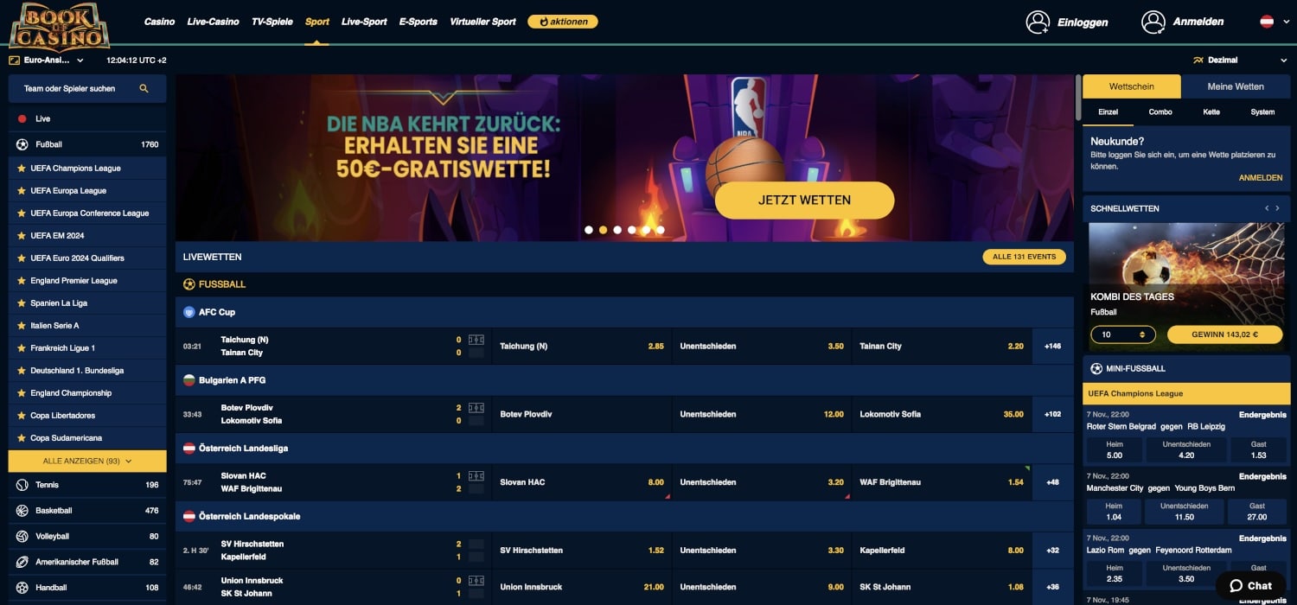Click Schnellwetten previous arrow
This screenshot has height=605, width=1297.
click(1267, 208)
